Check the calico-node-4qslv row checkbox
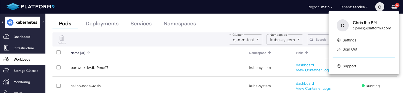Screen dimensions: 403x93 pos(59,86)
